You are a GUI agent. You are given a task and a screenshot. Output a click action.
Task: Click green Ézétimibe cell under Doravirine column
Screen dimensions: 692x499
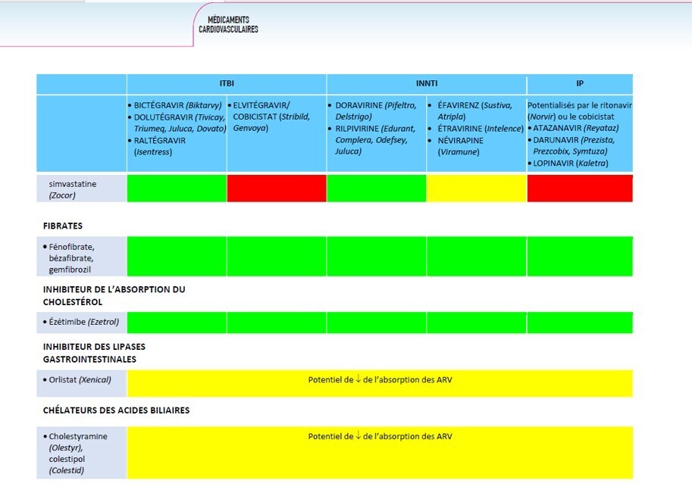(377, 323)
